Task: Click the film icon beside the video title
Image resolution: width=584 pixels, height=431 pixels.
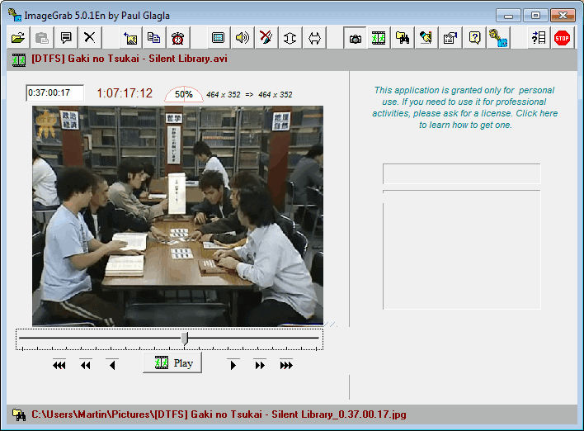Action: [x=19, y=59]
